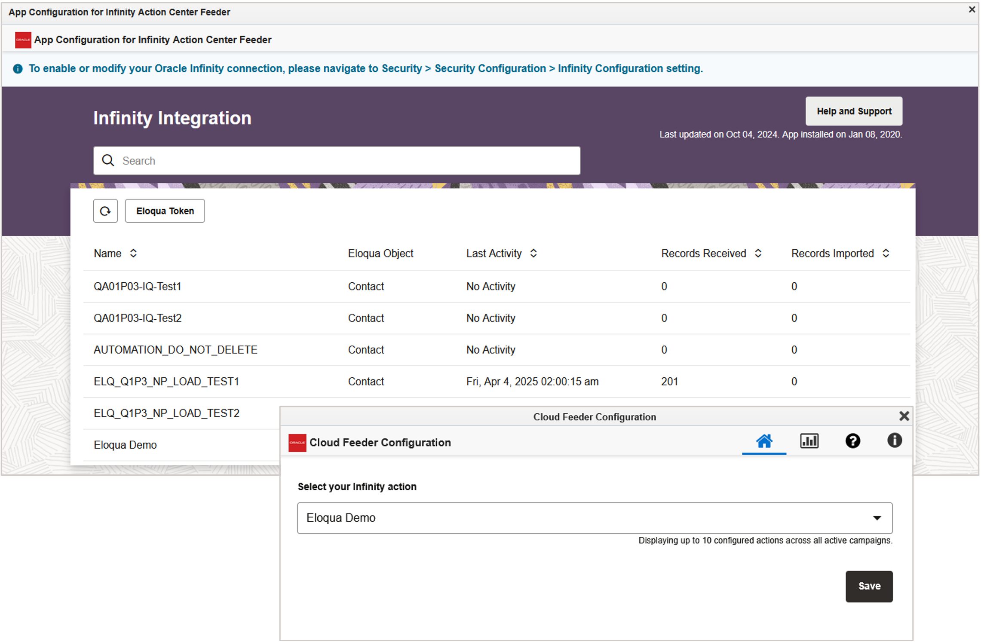Expand the Infinity action dropdown showing Eloqua Demo
The image size is (981, 642).
pyautogui.click(x=595, y=518)
